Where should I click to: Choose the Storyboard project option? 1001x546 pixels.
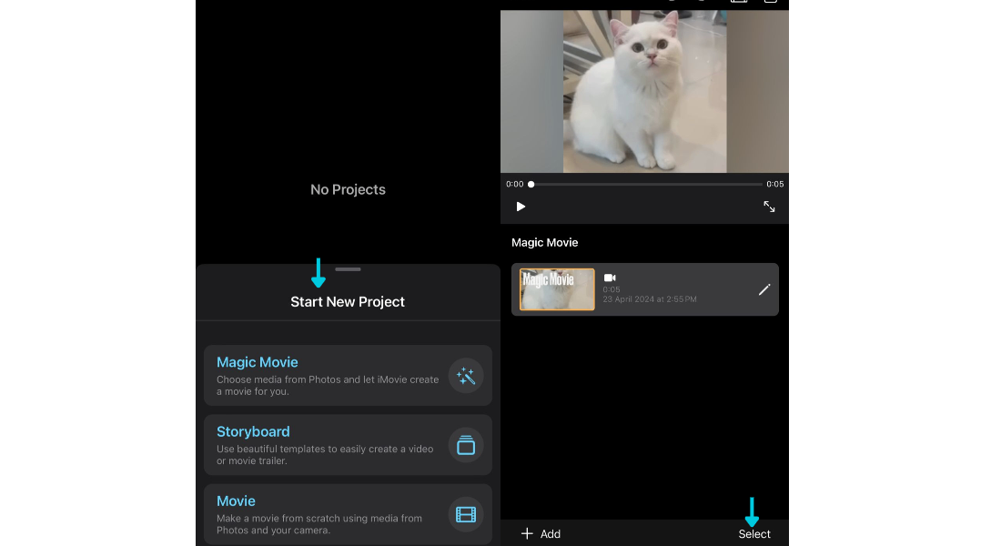348,445
